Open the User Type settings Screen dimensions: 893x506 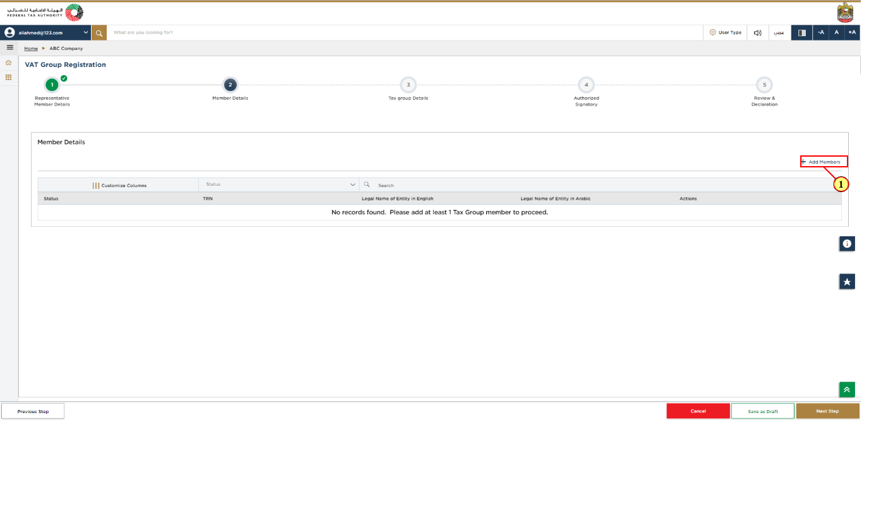(x=725, y=32)
